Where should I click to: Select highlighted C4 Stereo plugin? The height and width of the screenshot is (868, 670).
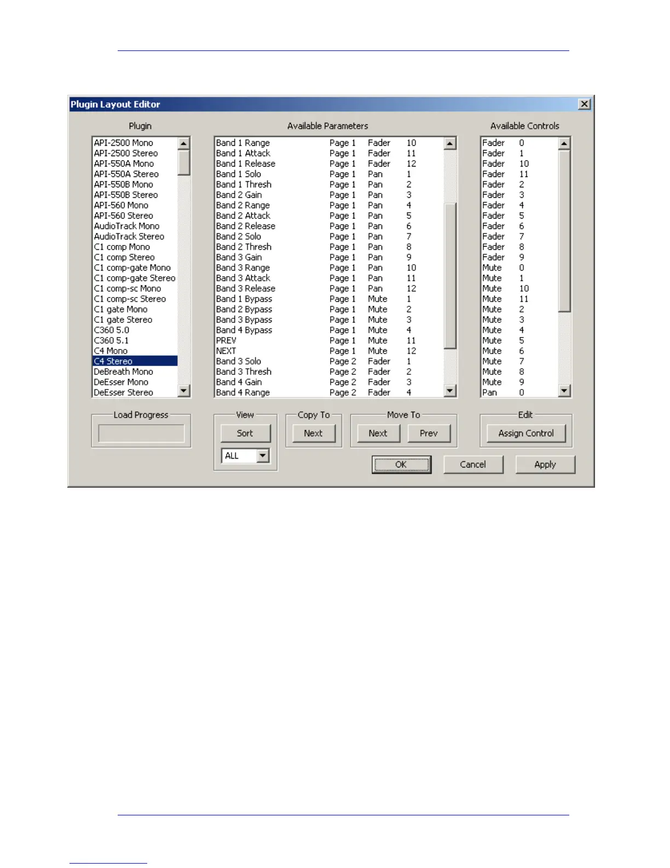[x=135, y=362]
